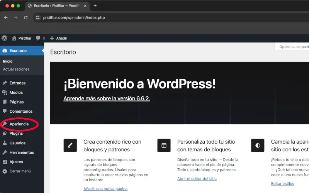Select Escritorio in the sidebar menu
Screen dimensions: 309x193
[22, 51]
